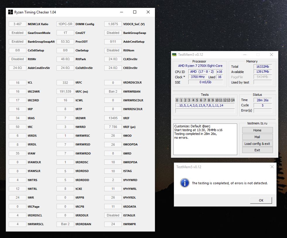
Task: Click the tRCDRD value 17 field
Action: click(18, 100)
